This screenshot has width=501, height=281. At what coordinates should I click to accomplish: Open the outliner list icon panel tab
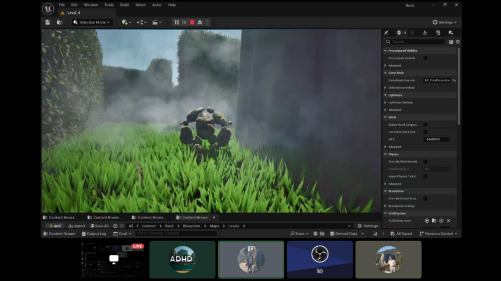click(x=438, y=33)
